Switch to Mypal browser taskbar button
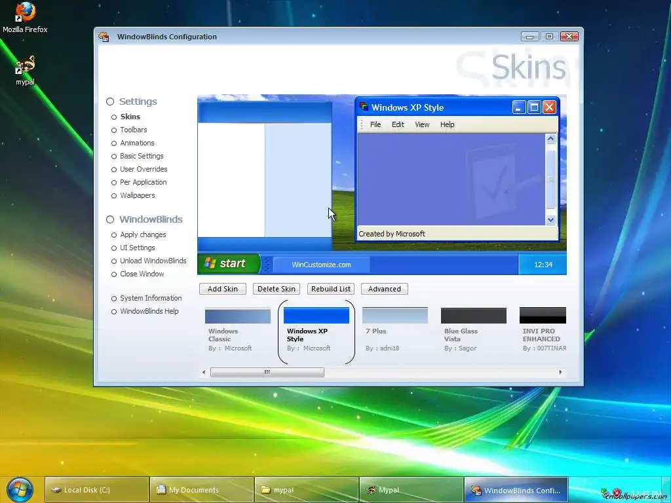671x503 pixels. (x=412, y=490)
